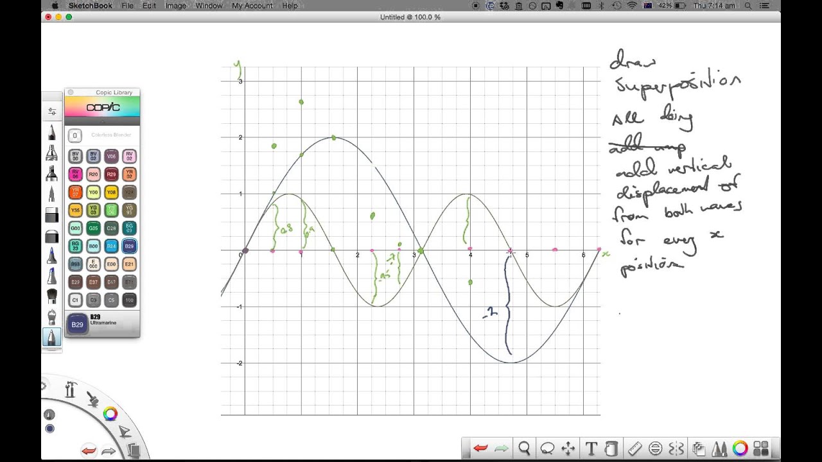
Task: Click the battery 42% indicator
Action: point(673,6)
